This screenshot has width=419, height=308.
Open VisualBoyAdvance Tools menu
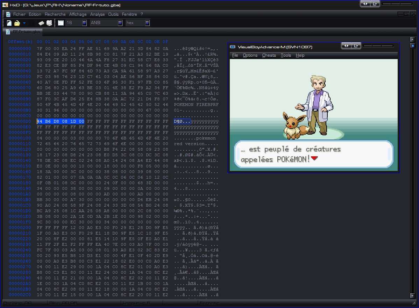coord(286,55)
